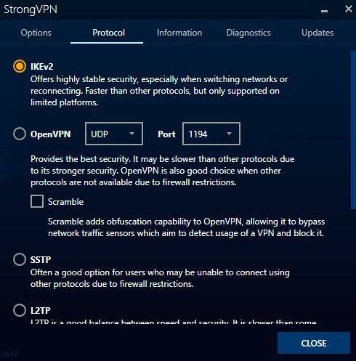Select the IKEv2 protocol radio button

tap(20, 66)
